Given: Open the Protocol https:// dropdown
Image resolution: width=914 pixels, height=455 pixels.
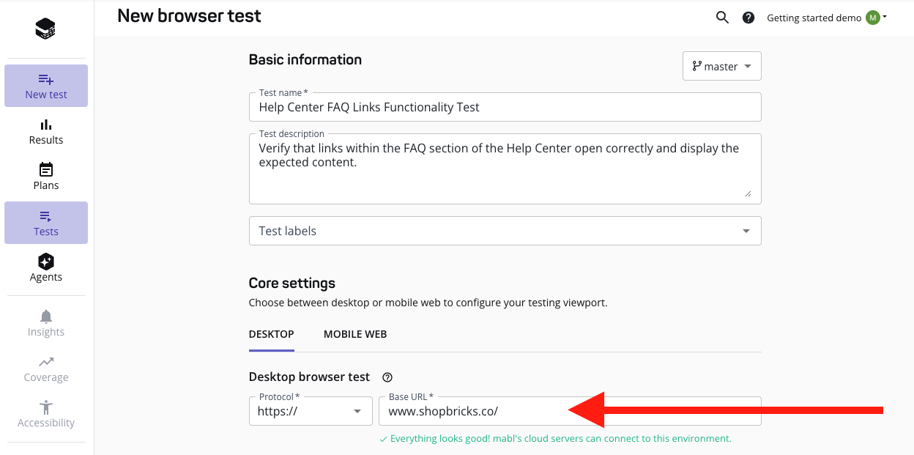Looking at the screenshot, I should coord(311,411).
